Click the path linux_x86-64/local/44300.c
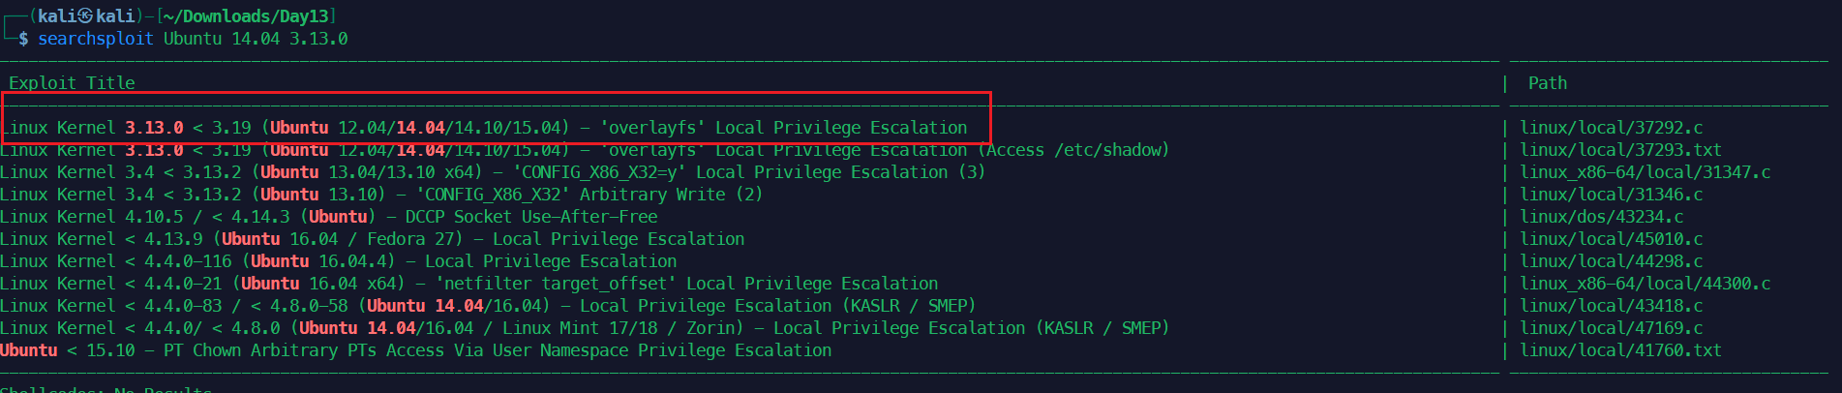The width and height of the screenshot is (1842, 393). pyautogui.click(x=1645, y=284)
